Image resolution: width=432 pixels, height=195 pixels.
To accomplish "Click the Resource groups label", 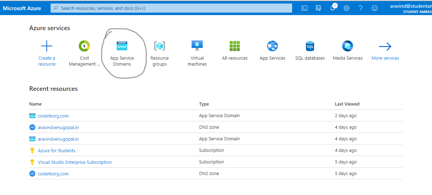I will [x=160, y=61].
